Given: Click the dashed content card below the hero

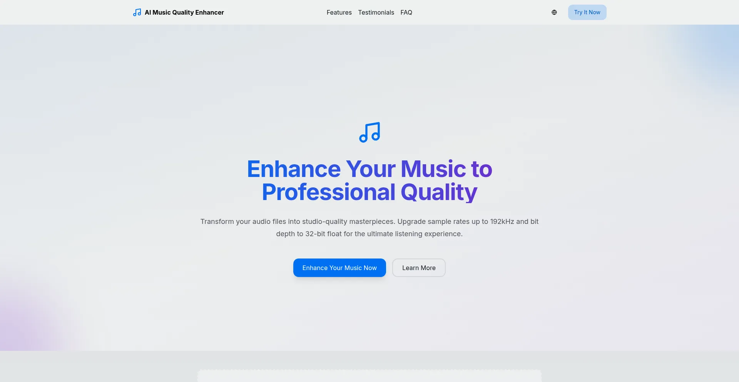Looking at the screenshot, I should point(369,376).
